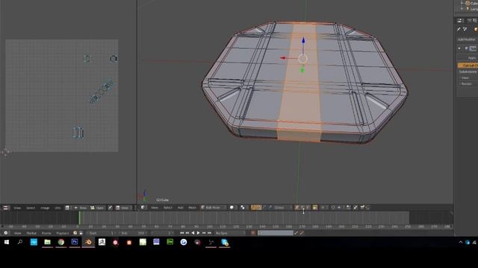Open the UVs menu in the UV editor

point(58,208)
